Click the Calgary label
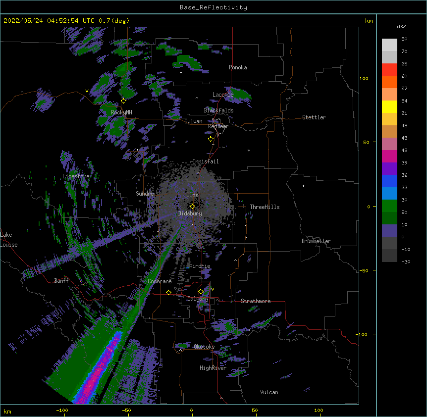The height and width of the screenshot is (417, 427). pos(198,299)
